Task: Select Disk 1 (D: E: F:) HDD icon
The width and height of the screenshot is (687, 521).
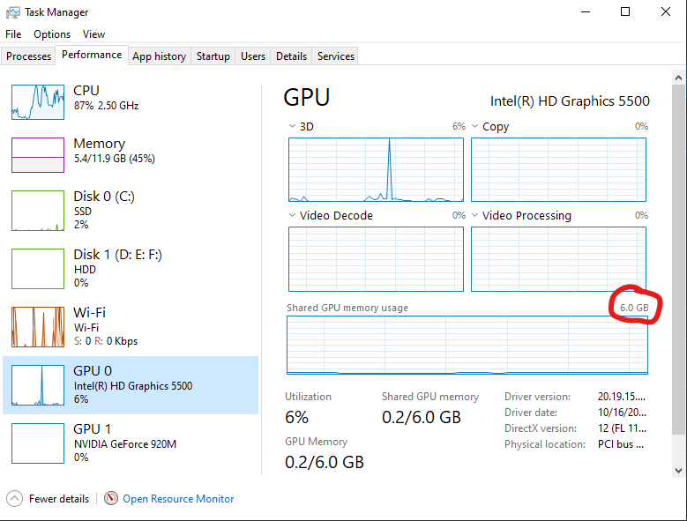Action: [x=38, y=269]
